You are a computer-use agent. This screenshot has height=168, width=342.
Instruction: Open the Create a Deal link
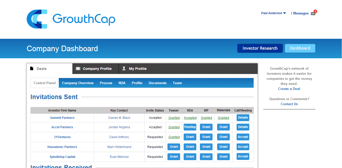pos(289,89)
